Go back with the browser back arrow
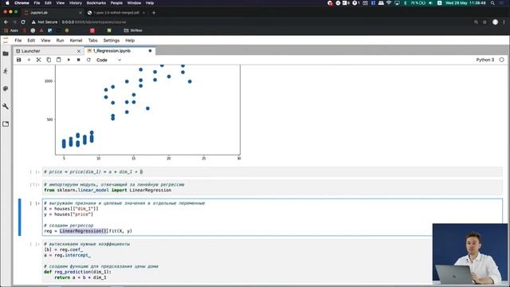Screen dimensions: 510x287 pyautogui.click(x=6, y=22)
